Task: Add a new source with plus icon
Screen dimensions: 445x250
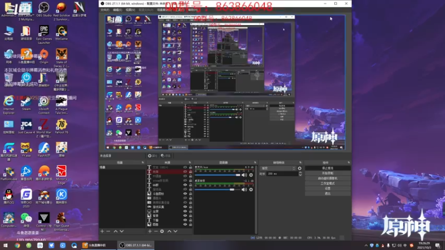Action: point(150,231)
